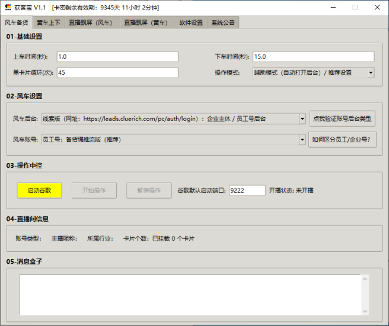Click the yellow 启动谷歌 button
The width and height of the screenshot is (389, 326).
(x=40, y=190)
